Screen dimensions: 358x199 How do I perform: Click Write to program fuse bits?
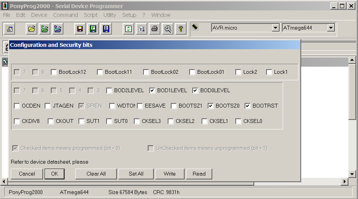click(x=170, y=174)
